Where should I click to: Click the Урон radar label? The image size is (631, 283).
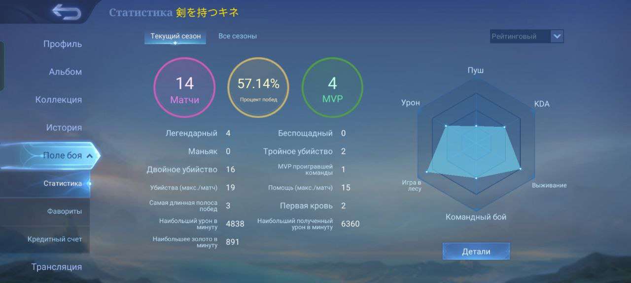411,103
